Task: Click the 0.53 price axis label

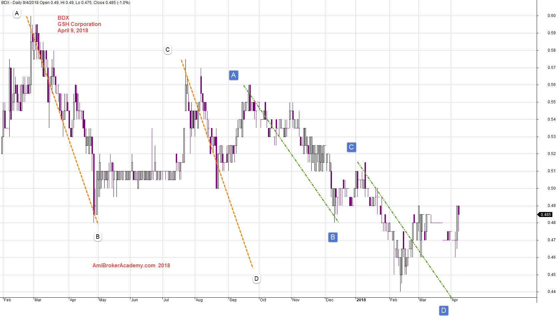Action: click(551, 137)
